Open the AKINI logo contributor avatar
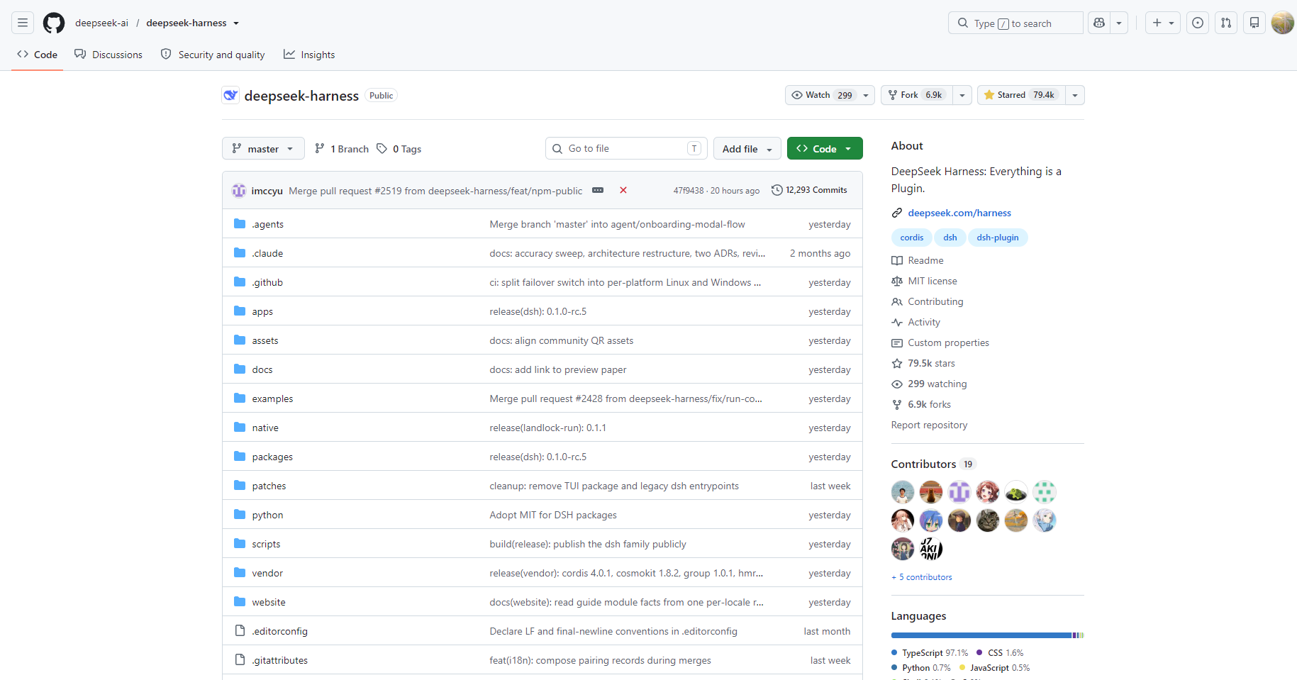Image resolution: width=1297 pixels, height=680 pixels. (931, 549)
